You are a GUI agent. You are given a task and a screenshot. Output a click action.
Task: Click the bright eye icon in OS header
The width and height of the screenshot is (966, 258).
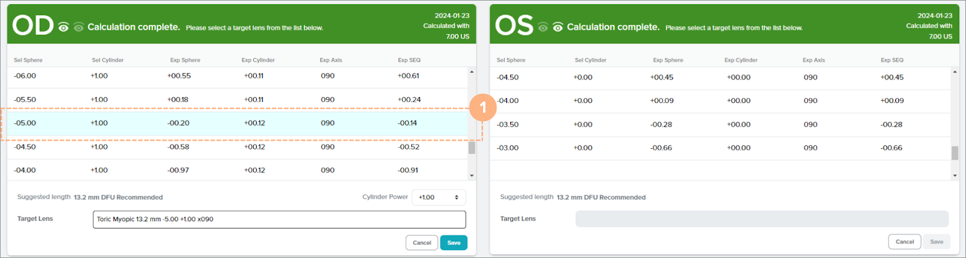pyautogui.click(x=558, y=27)
